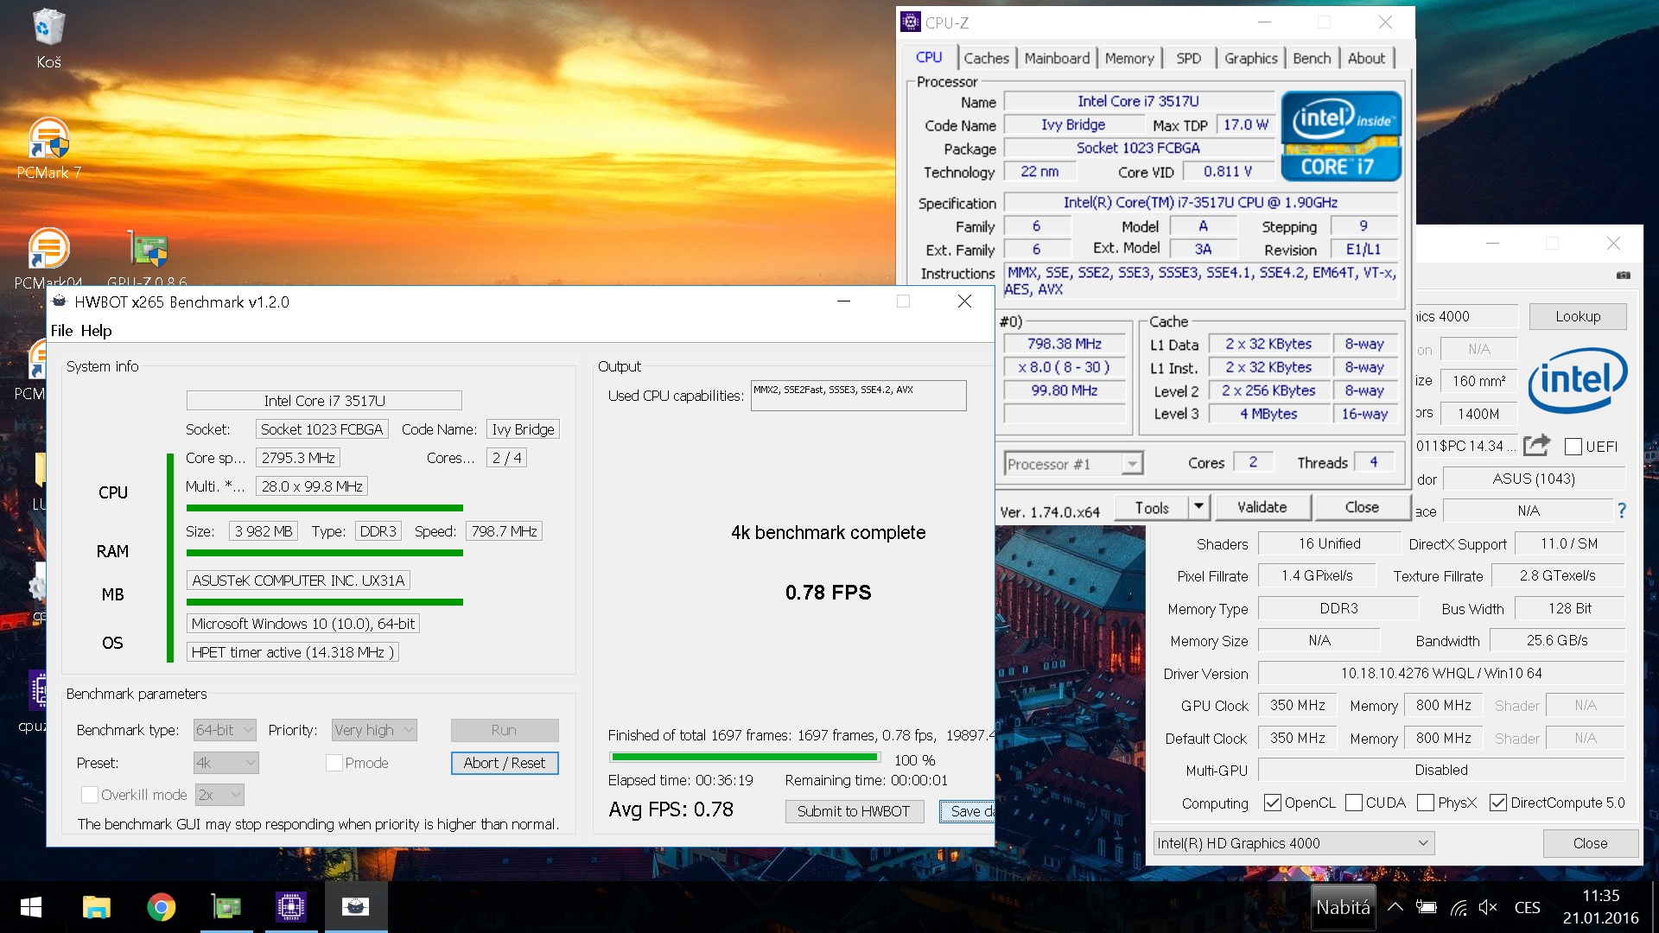Open the Overkill mode 2x dropdown

[x=220, y=795]
